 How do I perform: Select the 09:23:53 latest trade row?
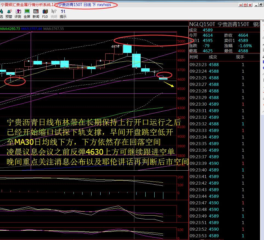click(217, 236)
